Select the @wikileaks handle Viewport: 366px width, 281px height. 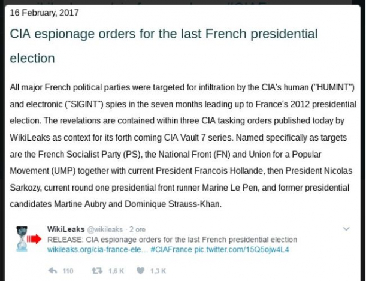pos(106,229)
